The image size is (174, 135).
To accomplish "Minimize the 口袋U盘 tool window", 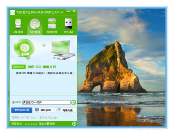I will coord(68,11).
